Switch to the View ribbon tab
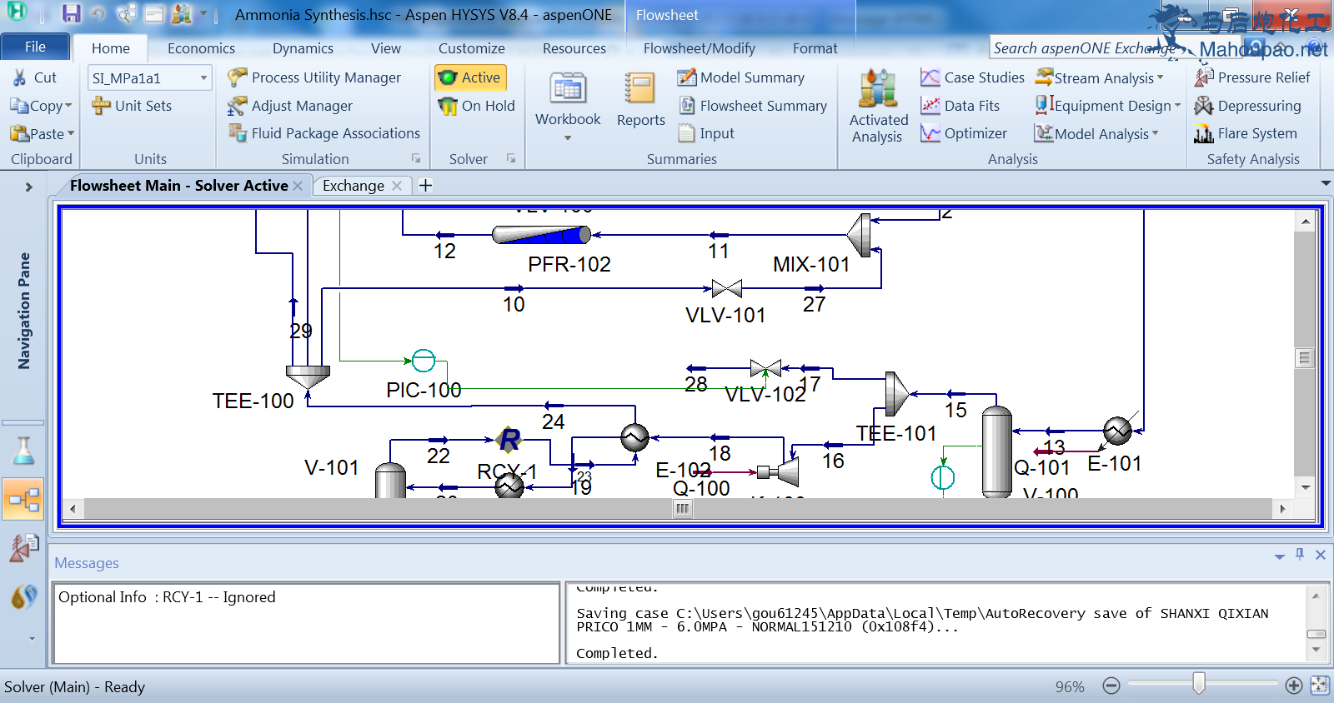This screenshot has height=703, width=1334. coord(386,48)
